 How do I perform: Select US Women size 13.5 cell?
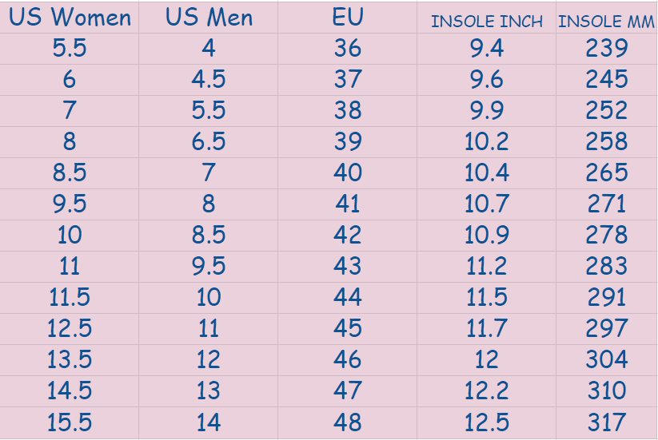click(x=70, y=360)
